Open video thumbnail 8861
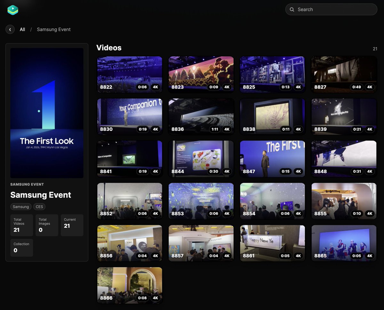This screenshot has height=310, width=384. point(273,243)
